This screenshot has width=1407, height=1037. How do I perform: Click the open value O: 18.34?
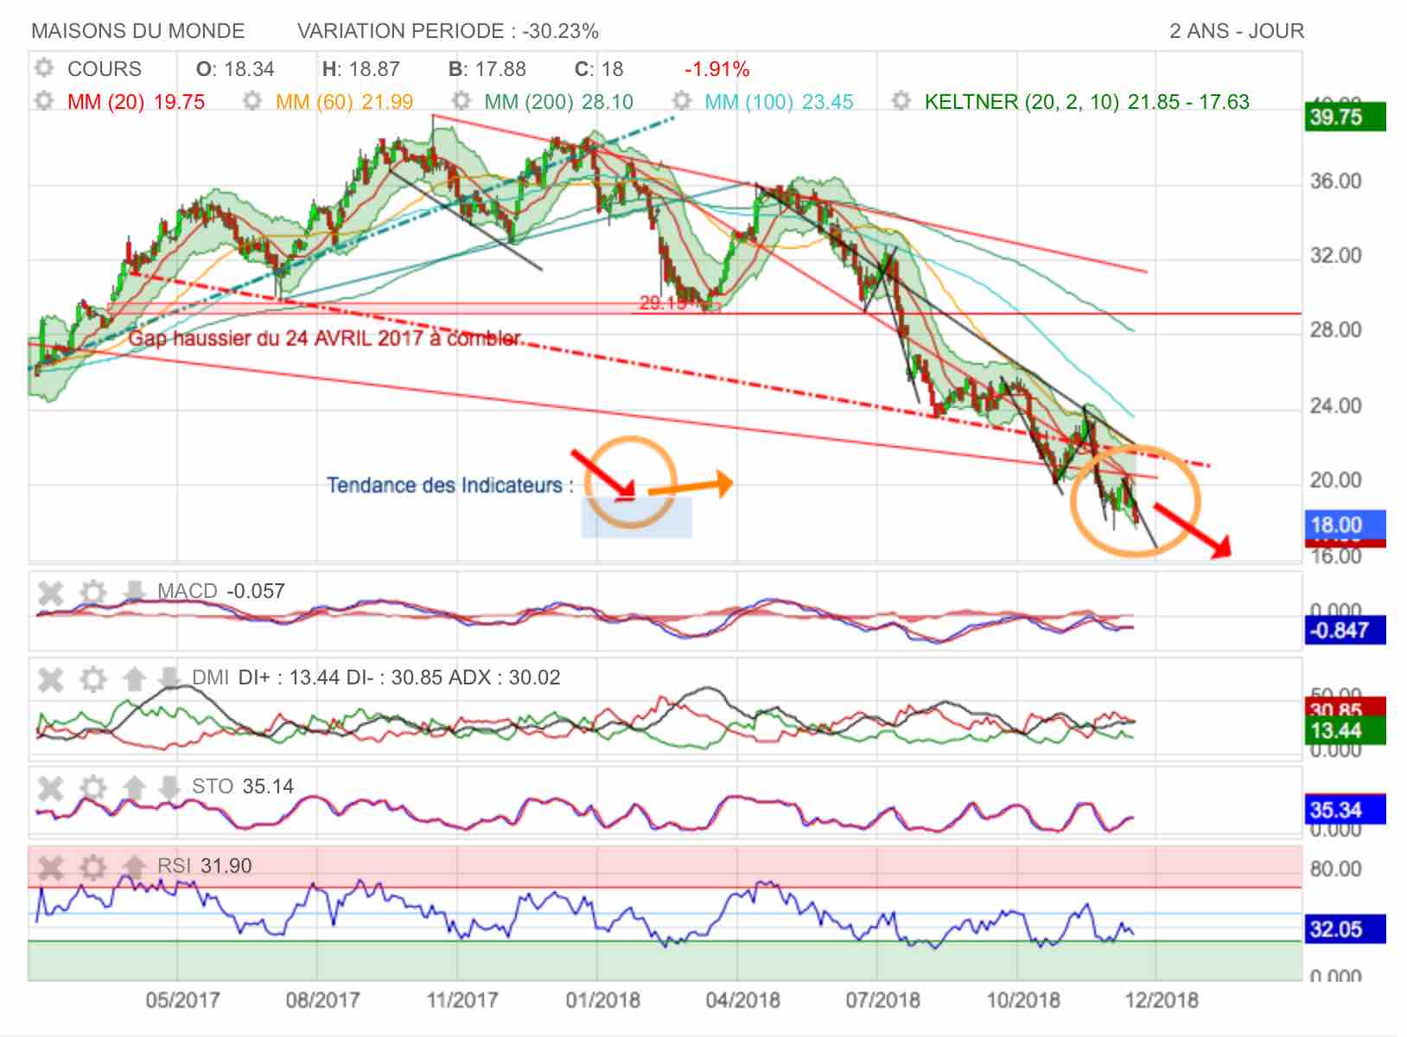[235, 69]
